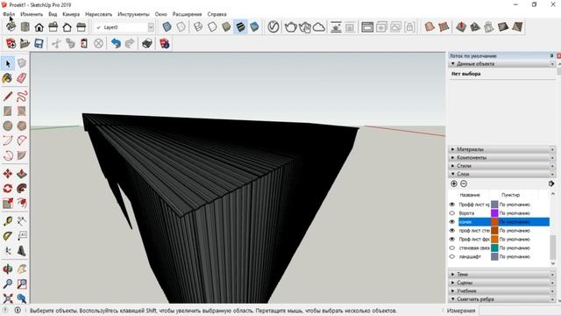Image resolution: width=561 pixels, height=316 pixels.
Task: Select the Line pencil tool
Action: (x=8, y=96)
